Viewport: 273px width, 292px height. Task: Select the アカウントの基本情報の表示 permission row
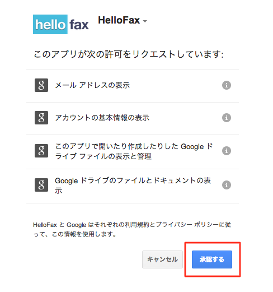133,118
